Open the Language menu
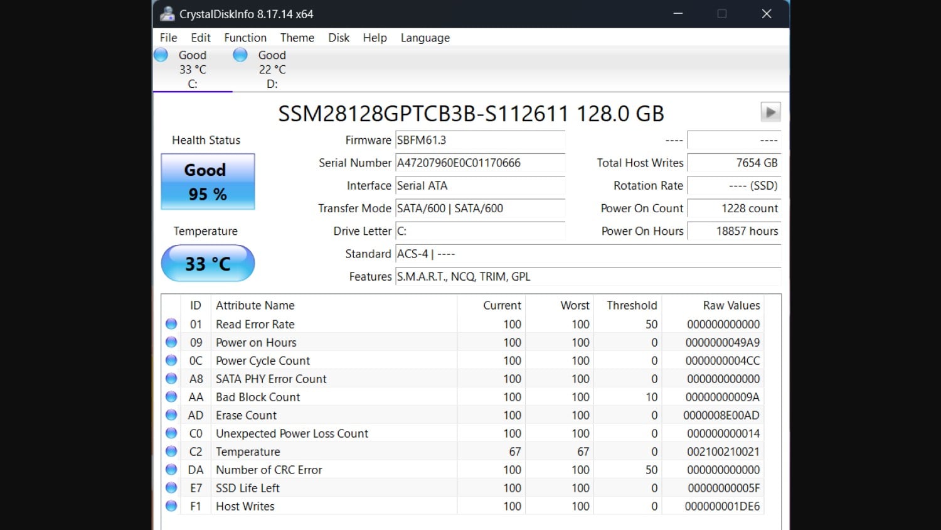Image resolution: width=941 pixels, height=530 pixels. click(x=425, y=38)
